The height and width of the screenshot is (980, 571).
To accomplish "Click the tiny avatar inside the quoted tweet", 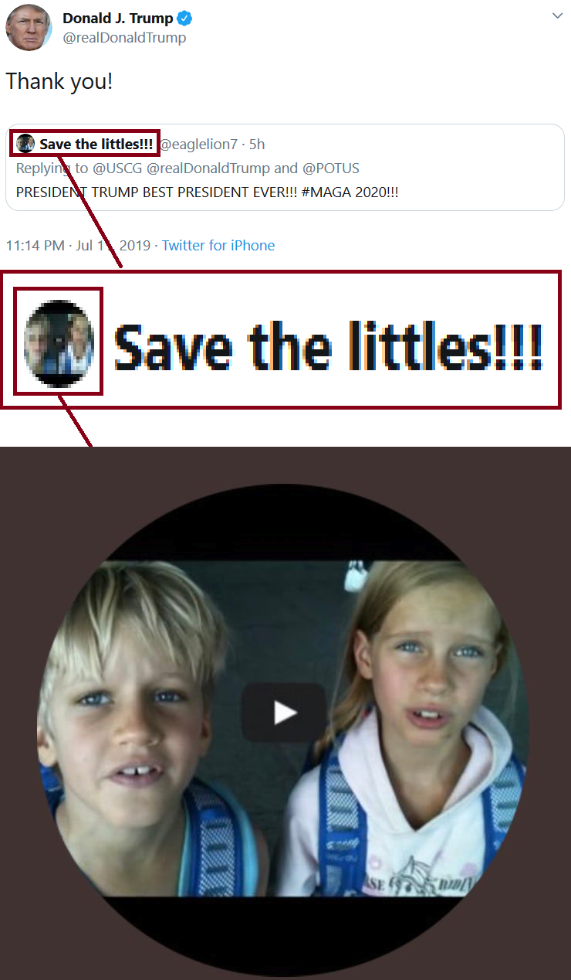I will pos(25,144).
